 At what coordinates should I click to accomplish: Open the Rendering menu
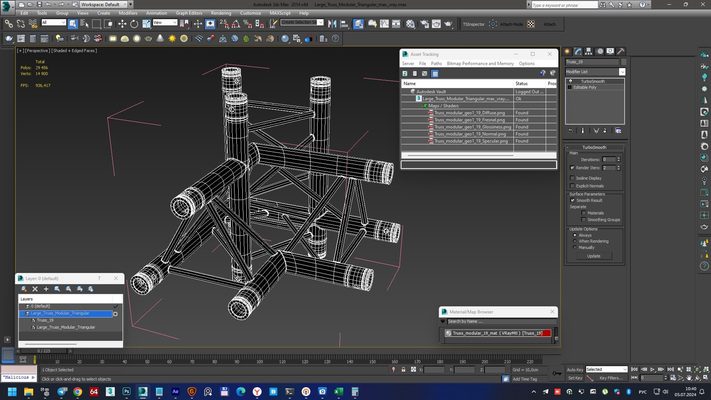coord(221,13)
